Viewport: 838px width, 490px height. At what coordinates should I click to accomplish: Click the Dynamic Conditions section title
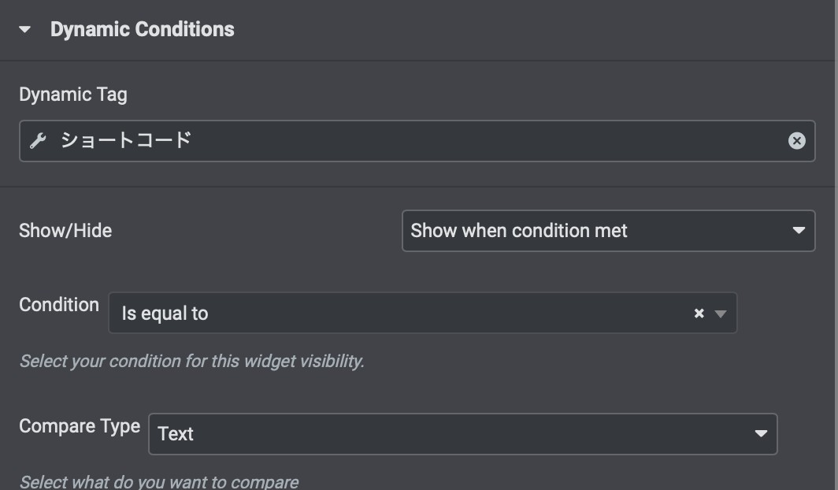click(x=142, y=29)
